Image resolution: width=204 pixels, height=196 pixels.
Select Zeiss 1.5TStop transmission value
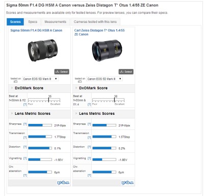click(124, 137)
